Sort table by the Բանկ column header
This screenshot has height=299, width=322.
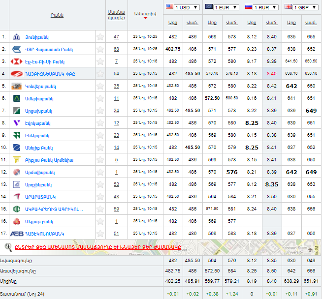(57, 15)
